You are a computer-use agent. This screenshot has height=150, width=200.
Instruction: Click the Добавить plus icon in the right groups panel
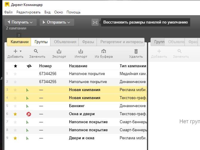pyautogui.click(x=159, y=51)
